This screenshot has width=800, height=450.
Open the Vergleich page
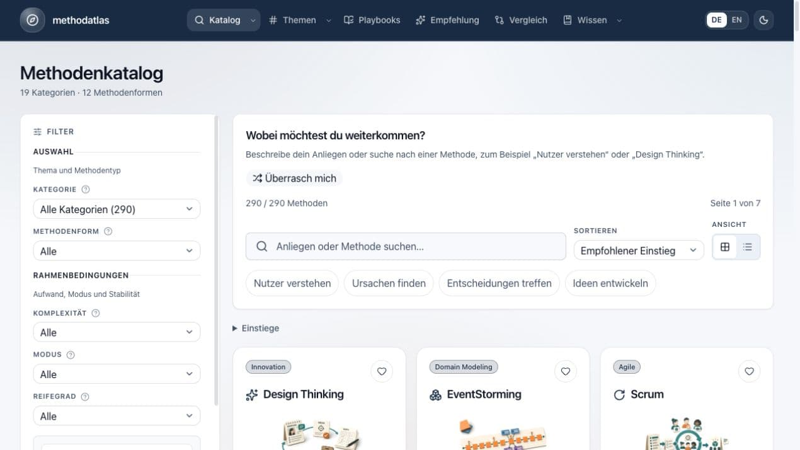(x=521, y=20)
